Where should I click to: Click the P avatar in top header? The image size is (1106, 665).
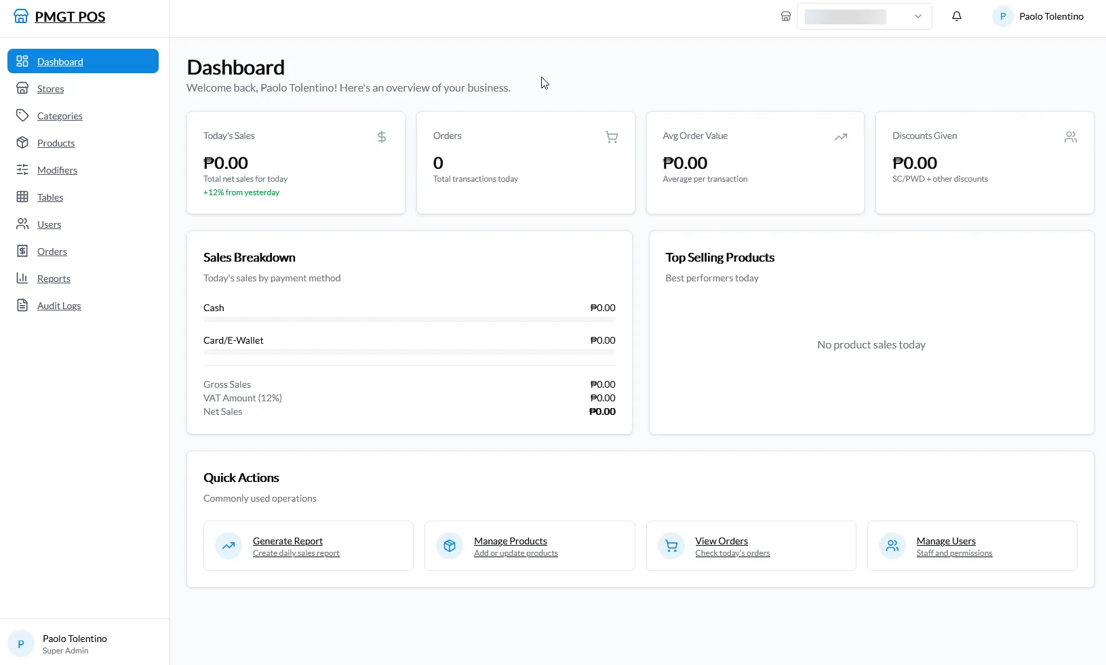pyautogui.click(x=1003, y=16)
